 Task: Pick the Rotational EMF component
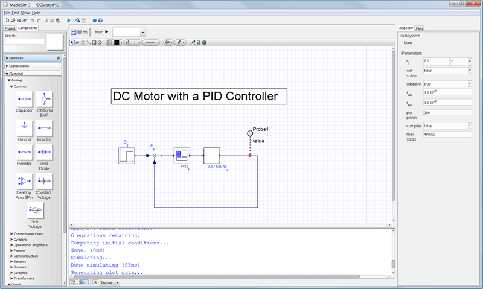click(x=44, y=99)
